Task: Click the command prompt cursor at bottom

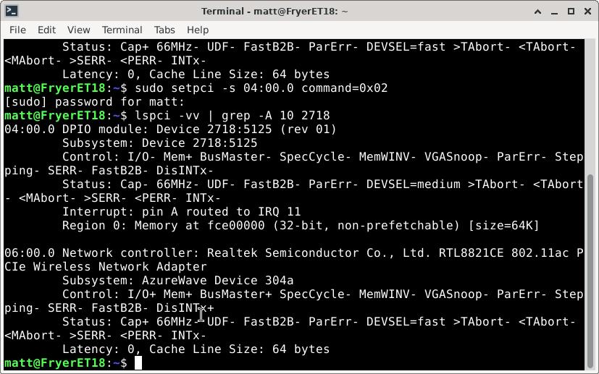Action: [x=138, y=363]
